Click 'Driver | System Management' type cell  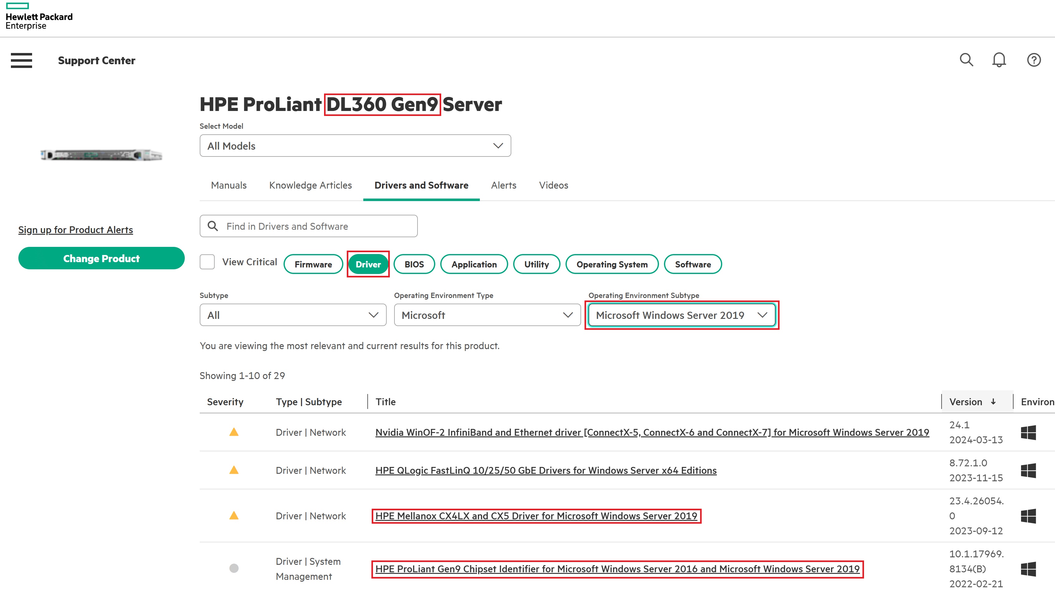(308, 569)
